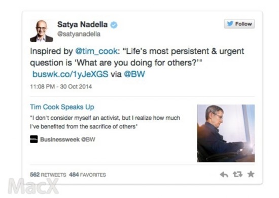Open the buswk.co/1yJeXGS link
Image resolution: width=279 pixels, height=198 pixels.
(71, 74)
